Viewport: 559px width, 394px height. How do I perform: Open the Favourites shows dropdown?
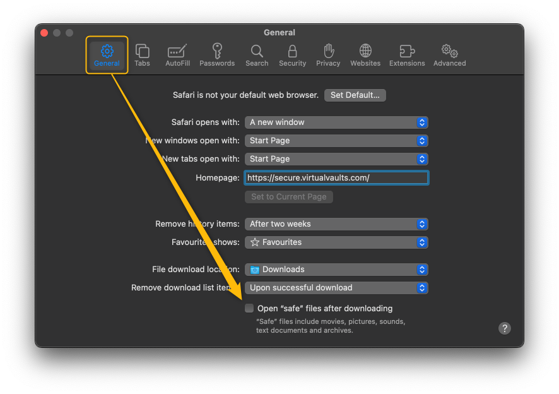(336, 242)
